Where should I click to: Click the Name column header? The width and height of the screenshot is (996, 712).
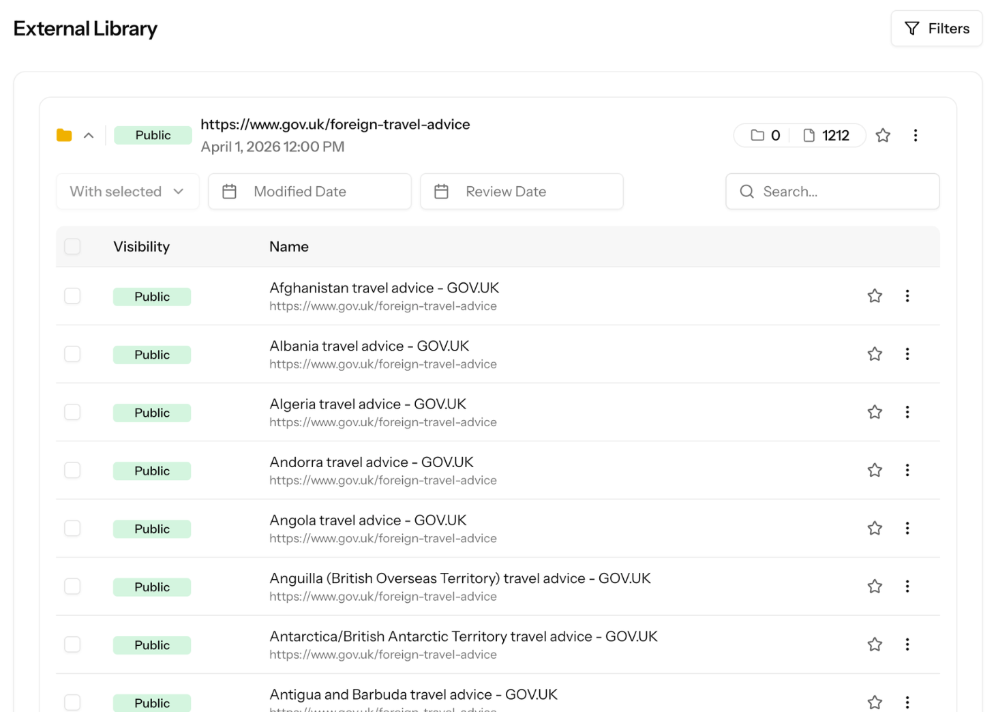click(289, 247)
